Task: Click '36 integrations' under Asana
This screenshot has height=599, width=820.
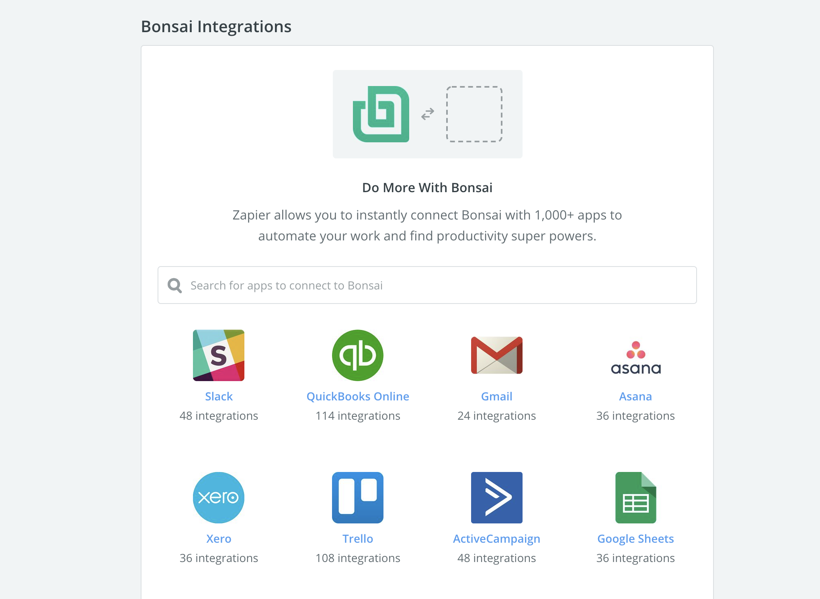Action: [x=635, y=416]
